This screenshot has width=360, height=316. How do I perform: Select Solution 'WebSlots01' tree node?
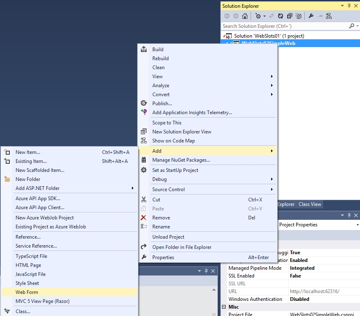point(269,36)
